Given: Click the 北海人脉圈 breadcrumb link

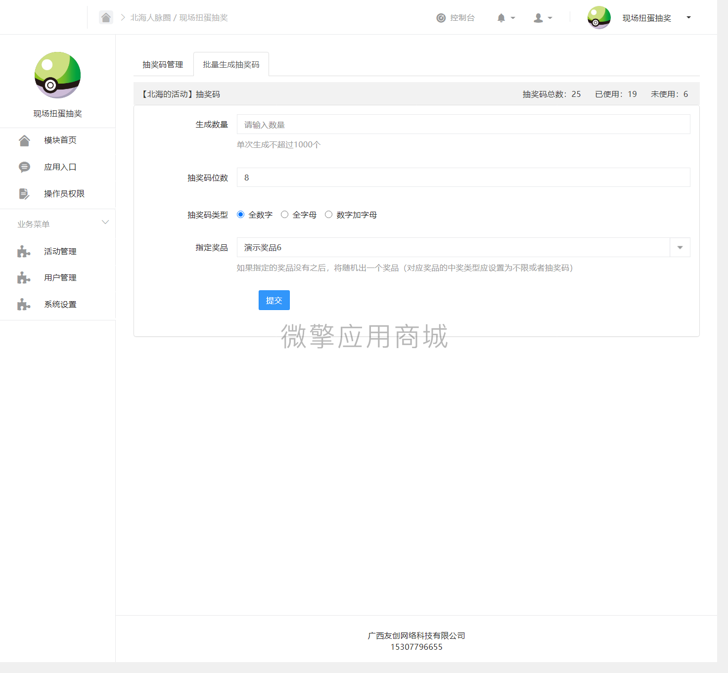Looking at the screenshot, I should point(150,18).
